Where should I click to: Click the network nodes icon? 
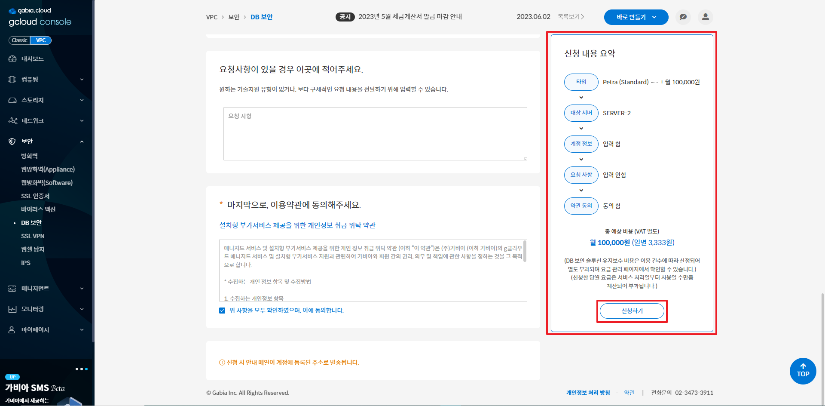pyautogui.click(x=12, y=121)
